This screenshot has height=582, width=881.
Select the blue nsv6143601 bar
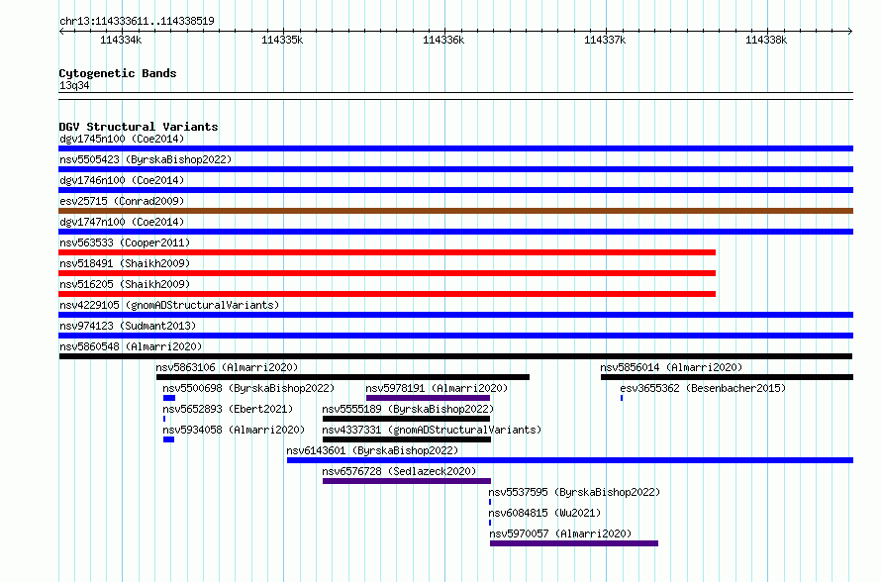[x=570, y=460]
